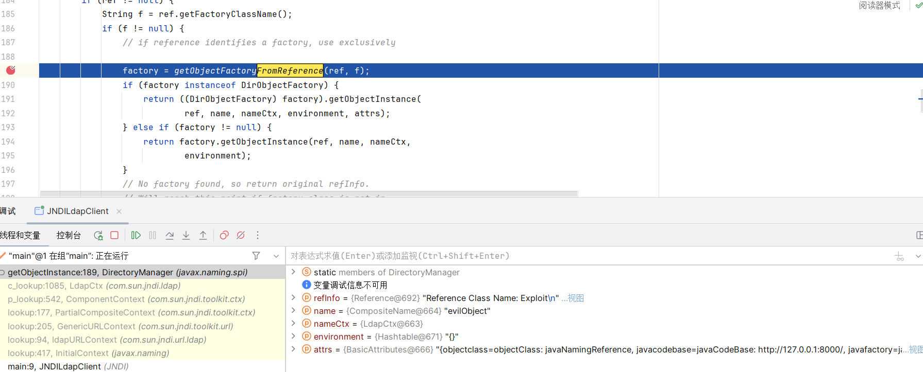Open the thread selector dropdown
Viewport: 923px width, 372px height.
[x=276, y=256]
